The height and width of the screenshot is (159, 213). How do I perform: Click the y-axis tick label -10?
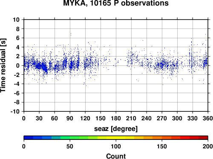pyautogui.click(x=15, y=111)
